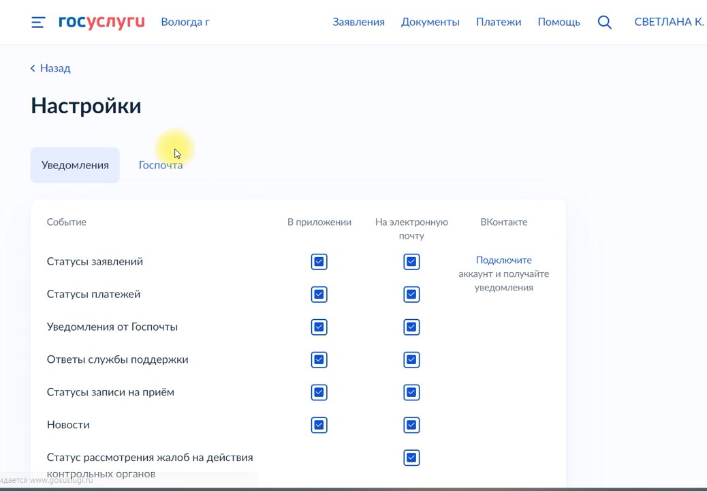Switch to the Госпочта tab
This screenshot has height=491, width=707.
tap(161, 165)
